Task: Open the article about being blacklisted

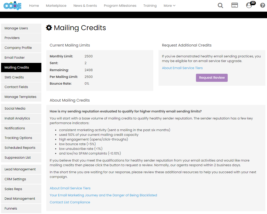Action: coord(103,195)
